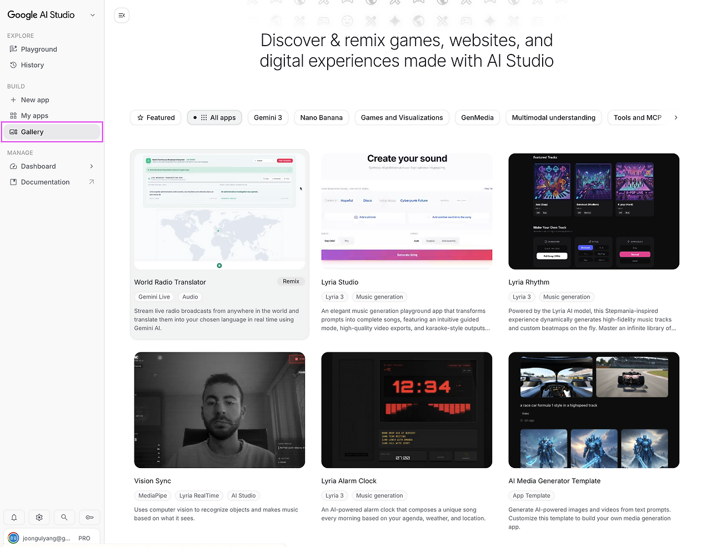Click the AI Studio tag under Vision Sync
The height and width of the screenshot is (547, 711).
pyautogui.click(x=243, y=496)
